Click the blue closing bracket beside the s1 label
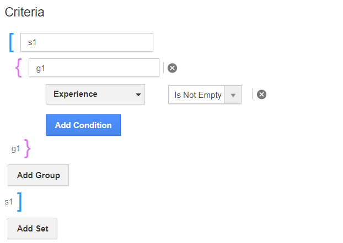Viewport: 343px width, 243px height. (x=19, y=202)
